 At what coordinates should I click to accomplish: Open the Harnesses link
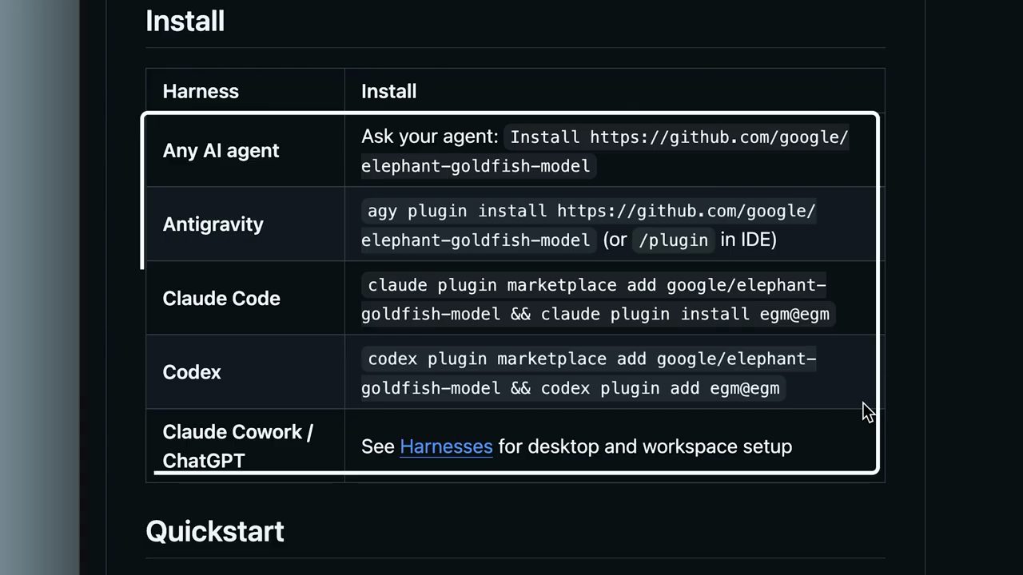click(x=446, y=446)
